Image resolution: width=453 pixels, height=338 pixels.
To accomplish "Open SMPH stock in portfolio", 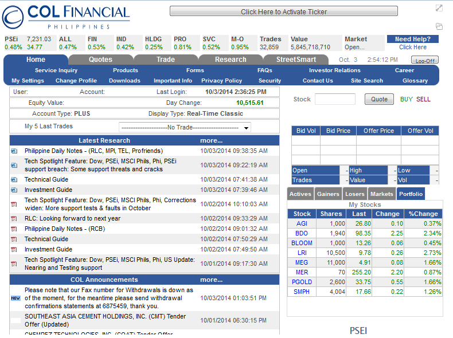I will [302, 292].
